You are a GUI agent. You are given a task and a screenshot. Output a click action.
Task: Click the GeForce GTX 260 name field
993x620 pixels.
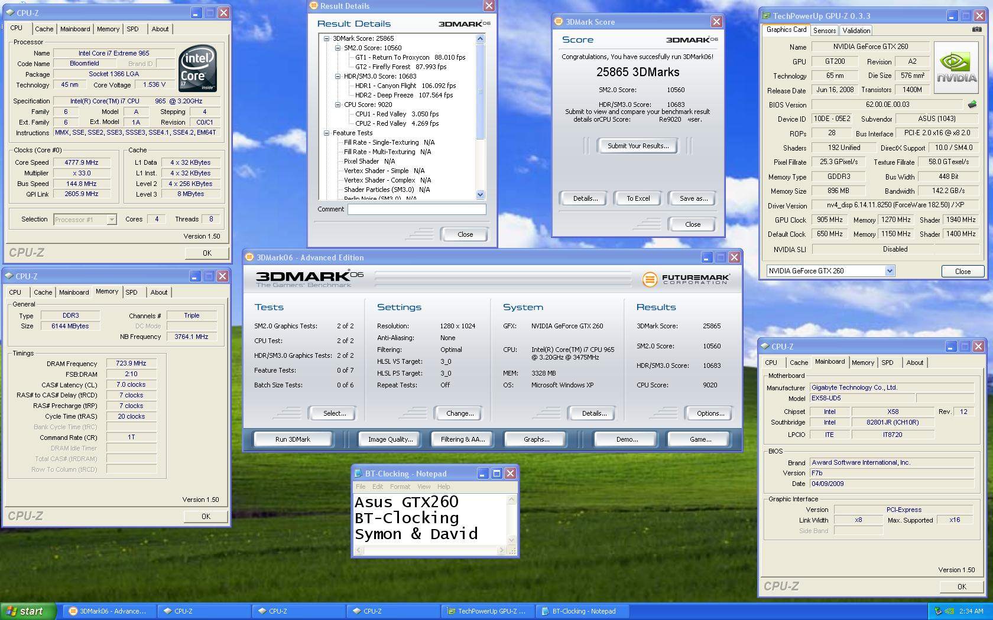(x=870, y=47)
